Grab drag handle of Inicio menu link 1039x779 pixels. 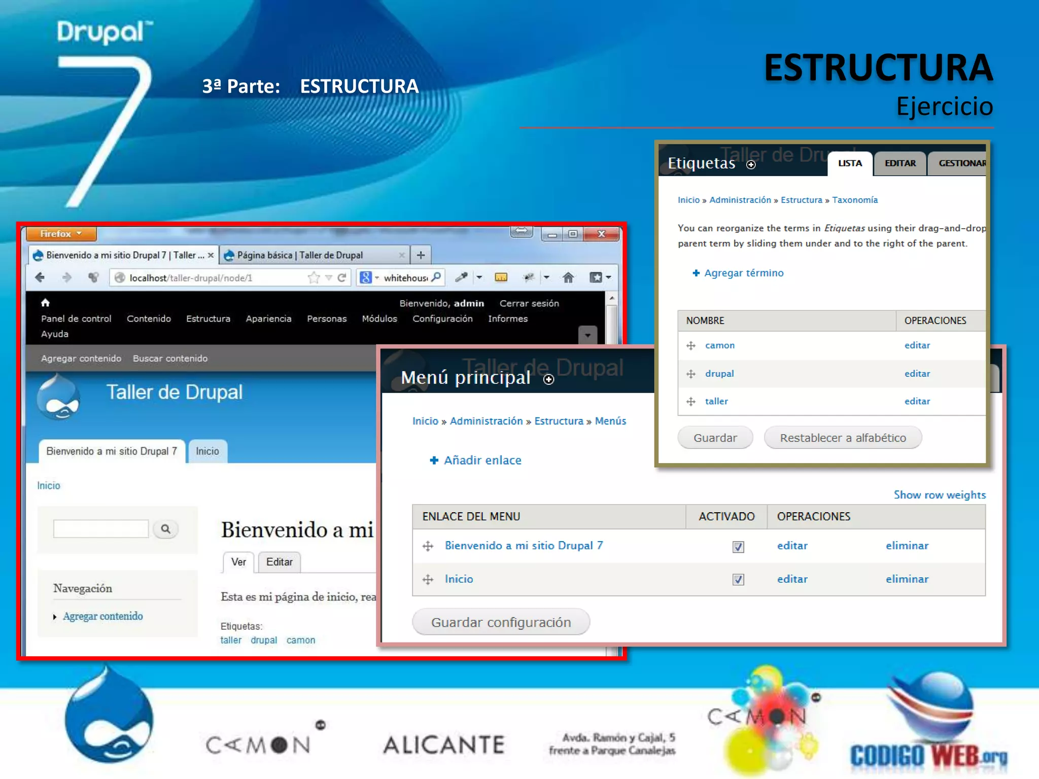point(428,579)
